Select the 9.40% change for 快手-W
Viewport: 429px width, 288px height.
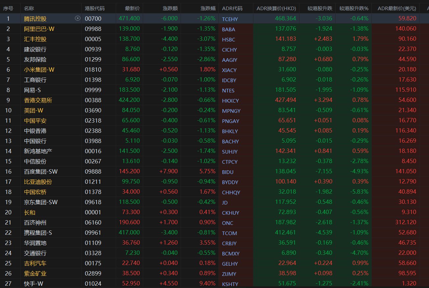[207, 283]
